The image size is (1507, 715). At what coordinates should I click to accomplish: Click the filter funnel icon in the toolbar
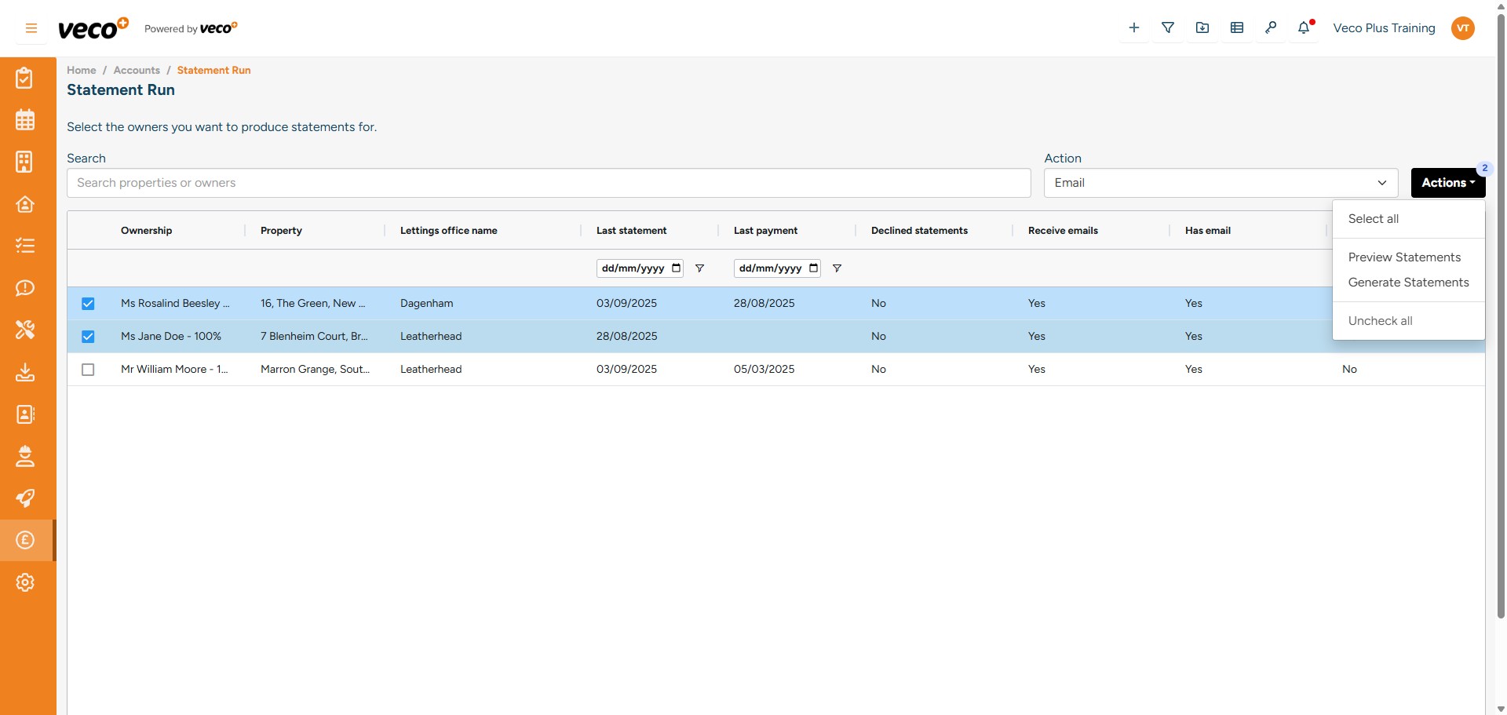click(x=1168, y=27)
